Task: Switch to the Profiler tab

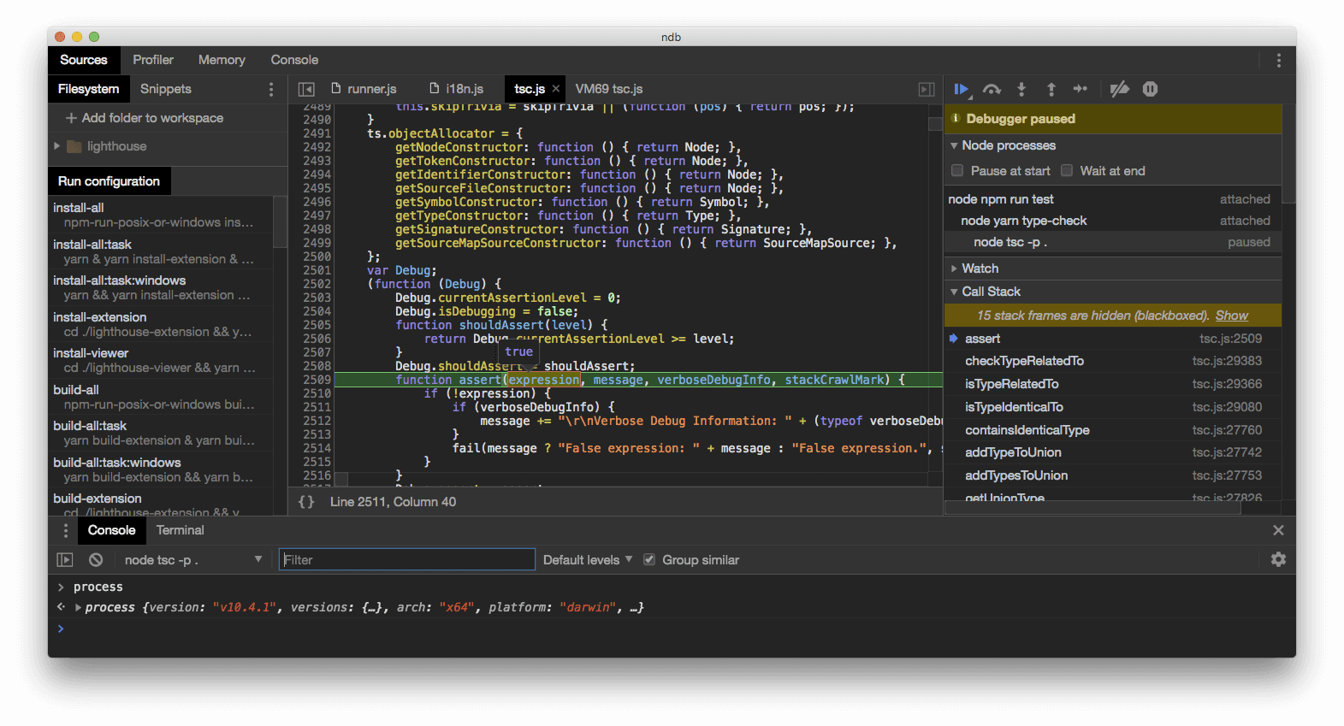Action: (x=153, y=60)
